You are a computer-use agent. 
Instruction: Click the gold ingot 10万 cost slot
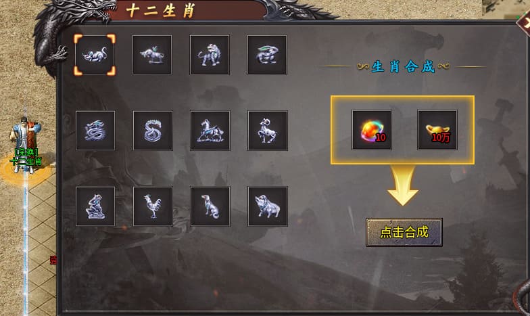[x=437, y=130]
